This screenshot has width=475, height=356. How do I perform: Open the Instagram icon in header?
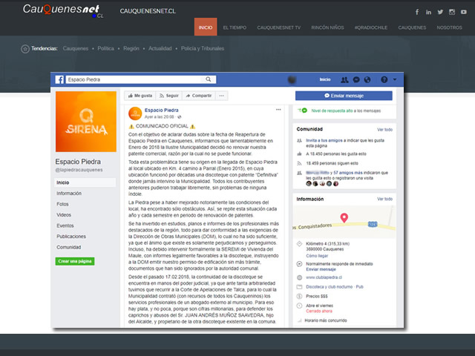pyautogui.click(x=451, y=12)
